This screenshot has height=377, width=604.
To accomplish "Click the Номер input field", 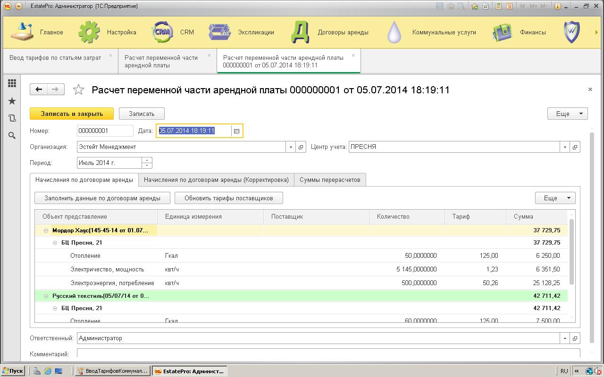I will (105, 131).
